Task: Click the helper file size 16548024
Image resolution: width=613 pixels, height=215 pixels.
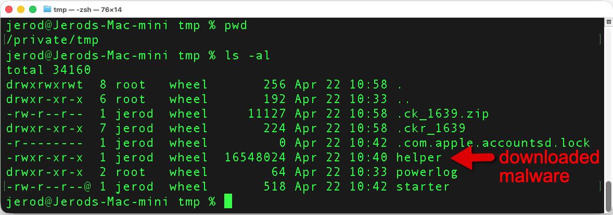Action: 254,157
